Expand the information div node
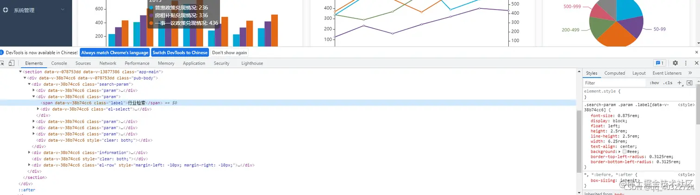This screenshot has height=195, width=700. pos(29,153)
